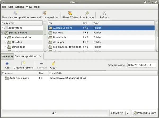
Task: Expand the Downloads folder in tree
Action: (5, 47)
